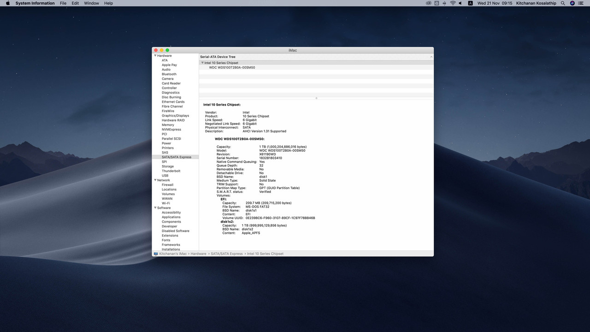Select WWAN under Network
The height and width of the screenshot is (332, 590).
pos(167,199)
